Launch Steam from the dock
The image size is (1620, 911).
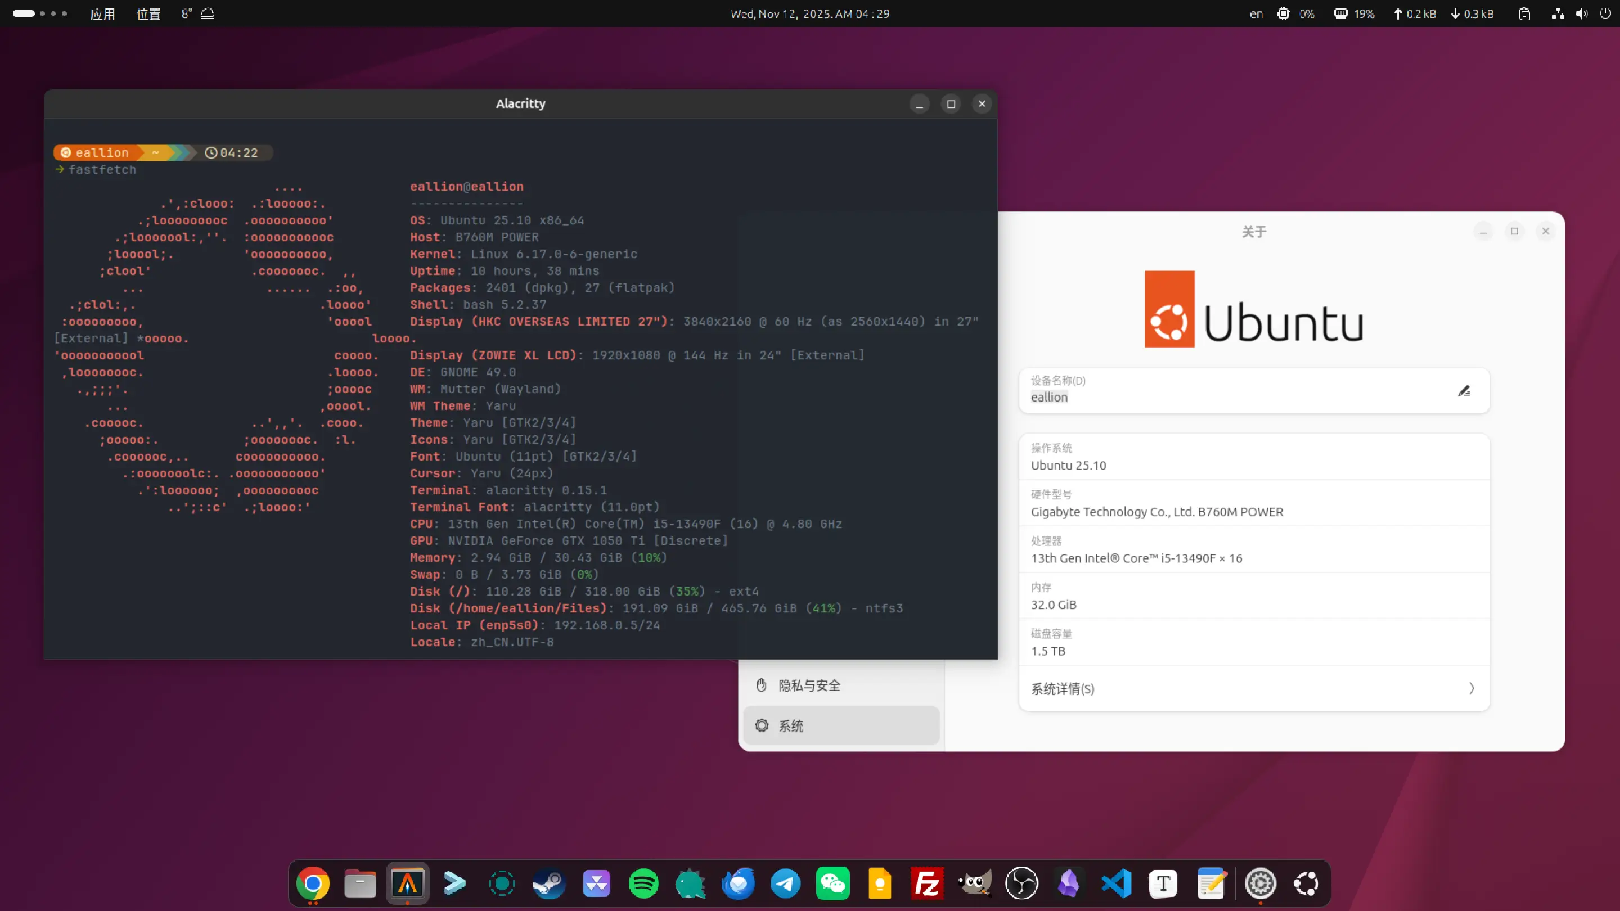tap(548, 883)
